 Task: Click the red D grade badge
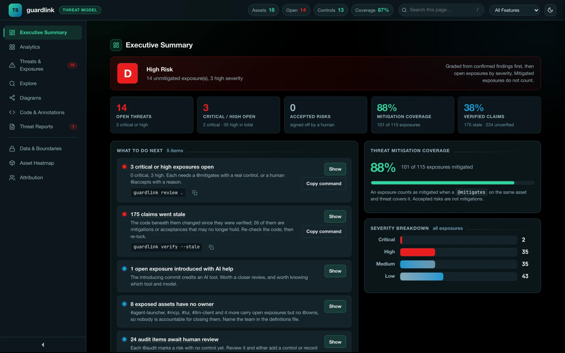point(127,73)
